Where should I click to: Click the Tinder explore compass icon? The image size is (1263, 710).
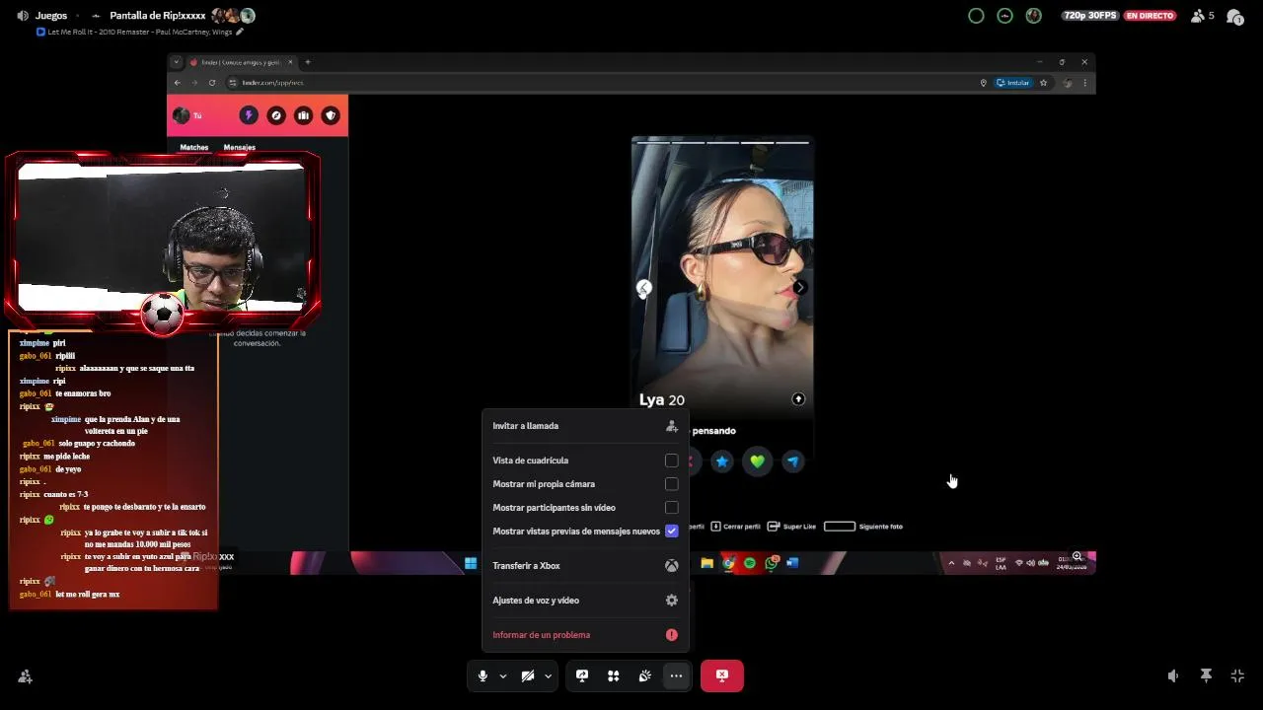point(276,115)
